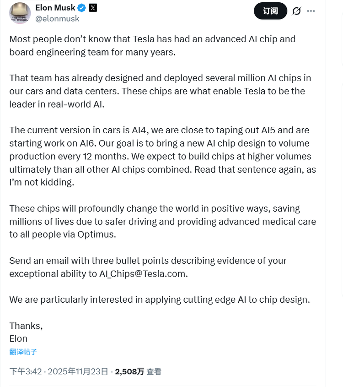Image resolution: width=343 pixels, height=387 pixels.
Task: Click 翻译帖子 to translate the post
Action: 23,352
